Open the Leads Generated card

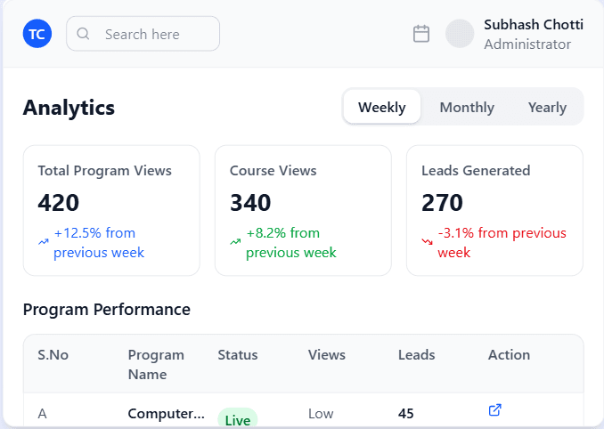(x=494, y=210)
